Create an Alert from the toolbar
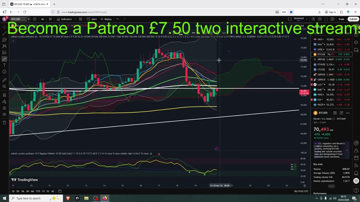Viewport: 360px width, 202px height. click(x=92, y=19)
